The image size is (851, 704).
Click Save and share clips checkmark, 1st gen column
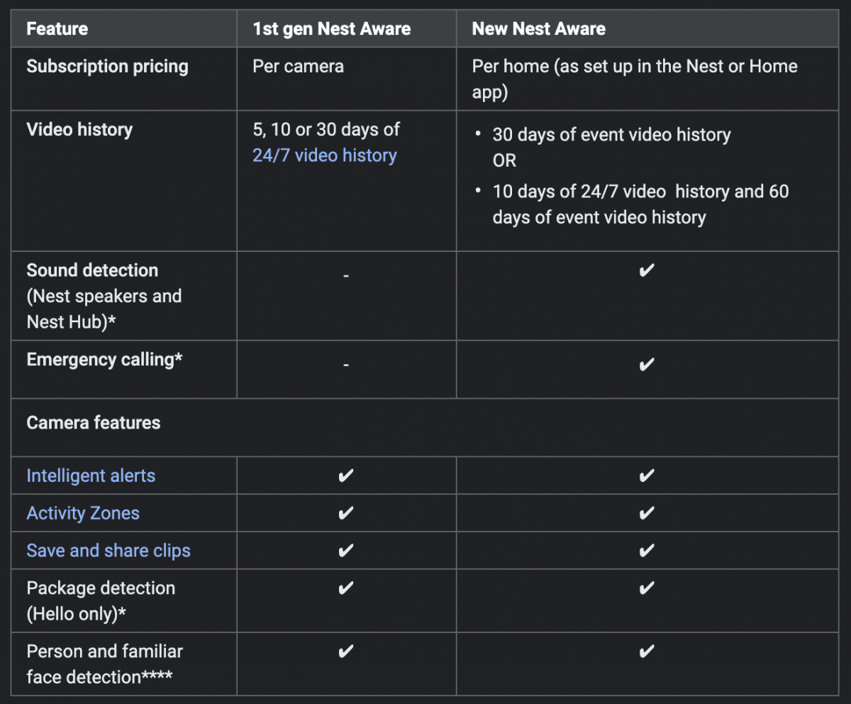346,551
